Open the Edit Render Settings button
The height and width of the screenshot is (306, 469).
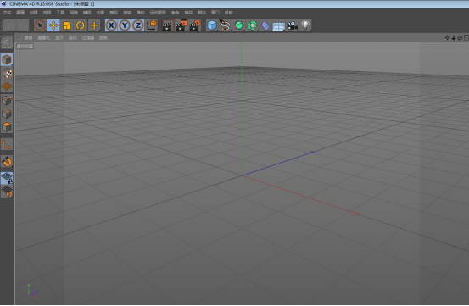[195, 25]
